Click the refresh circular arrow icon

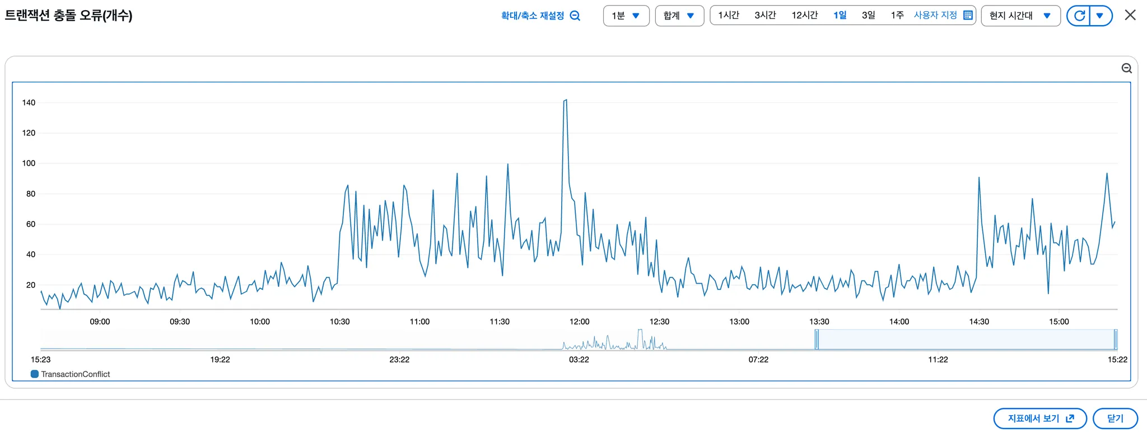tap(1079, 16)
